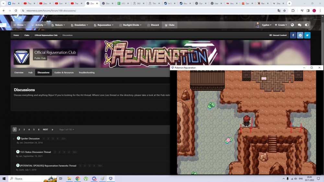Open the Troubleshooting tab

[87, 72]
